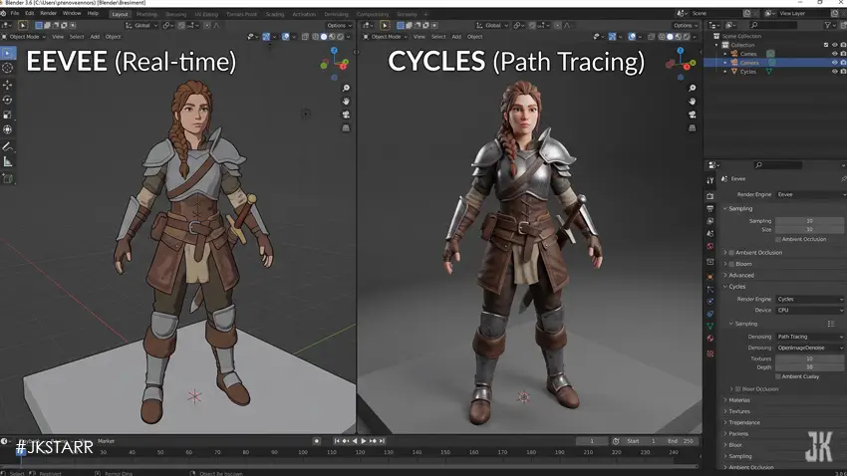Open Cycles Render Engine dropdown
Image resolution: width=847 pixels, height=476 pixels.
810,299
